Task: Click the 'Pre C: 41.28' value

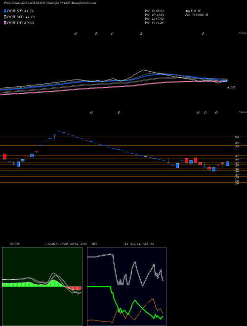Action: tap(154, 23)
